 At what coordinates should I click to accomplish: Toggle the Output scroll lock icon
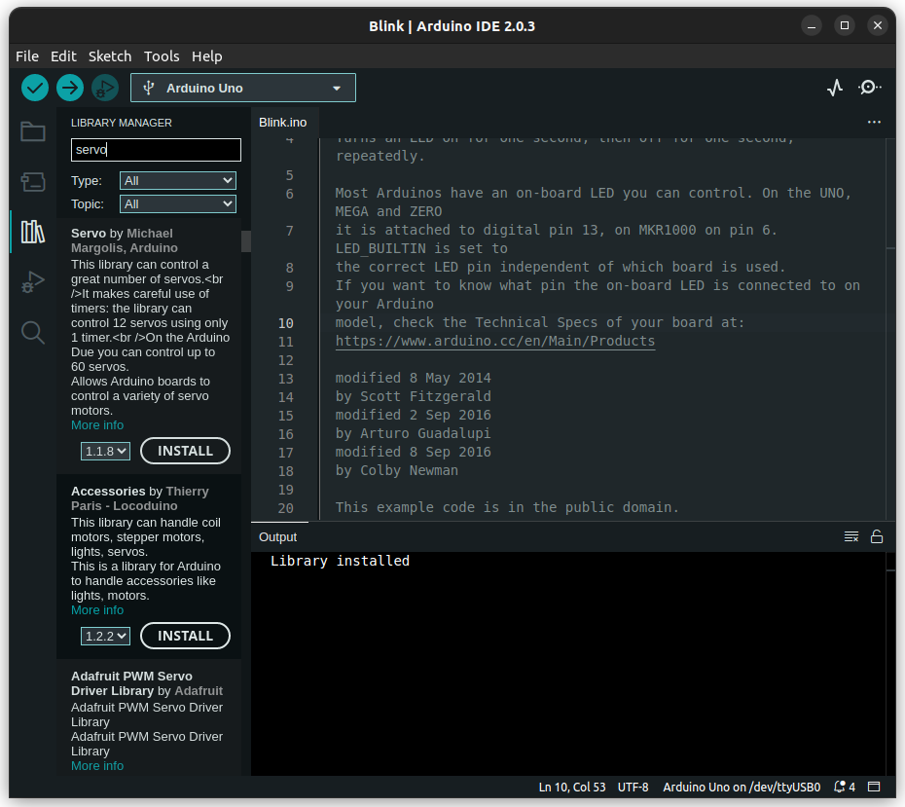[x=877, y=536]
